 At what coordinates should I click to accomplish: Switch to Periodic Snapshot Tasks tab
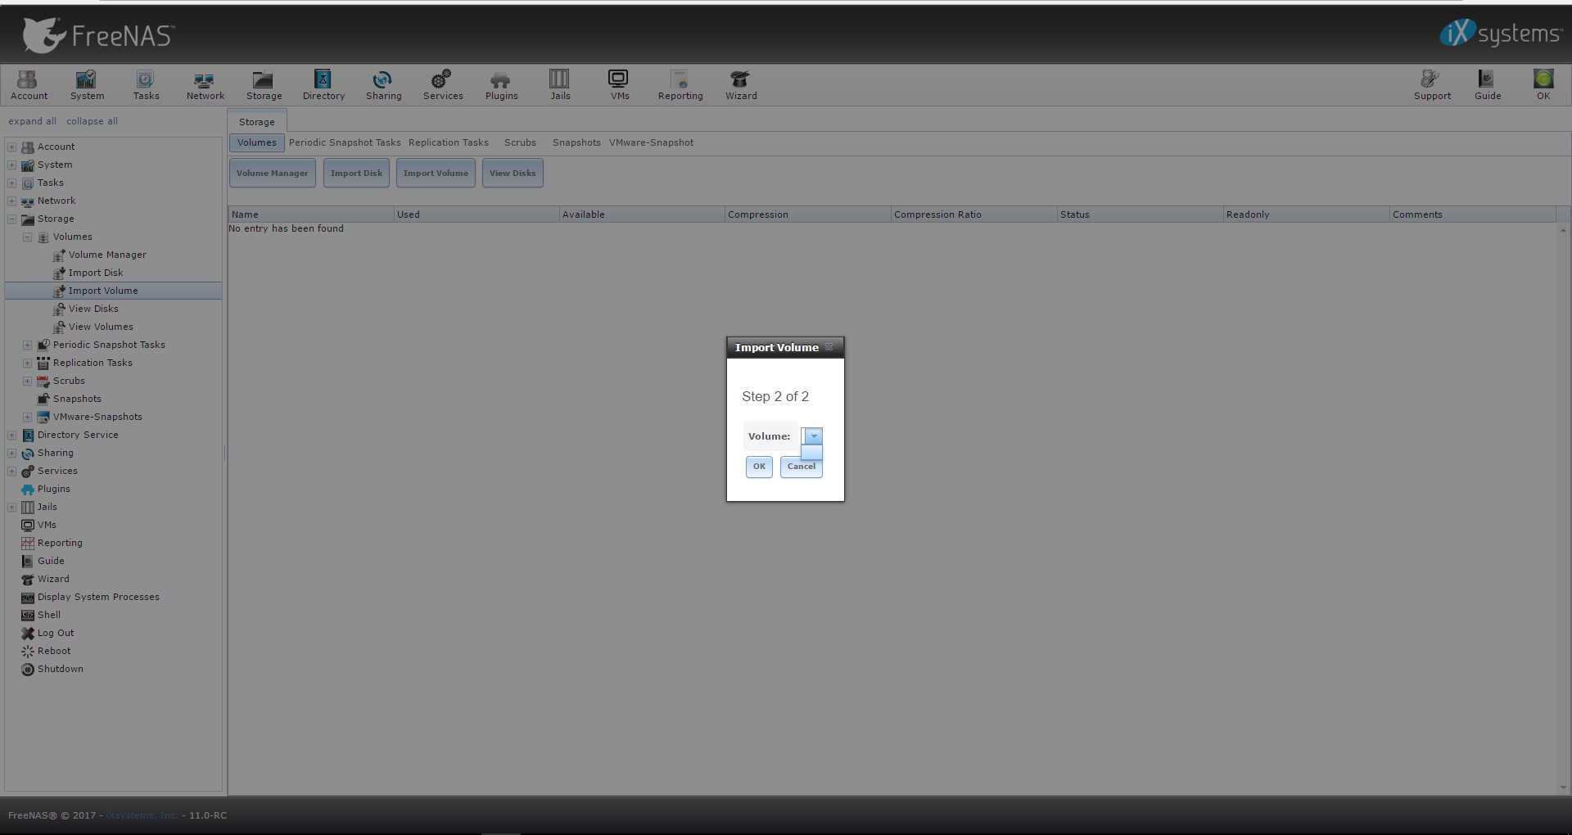[345, 142]
